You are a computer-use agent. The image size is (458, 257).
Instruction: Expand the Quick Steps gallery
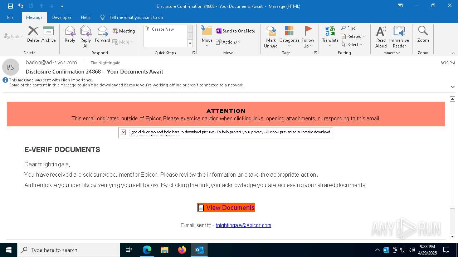[x=190, y=44]
